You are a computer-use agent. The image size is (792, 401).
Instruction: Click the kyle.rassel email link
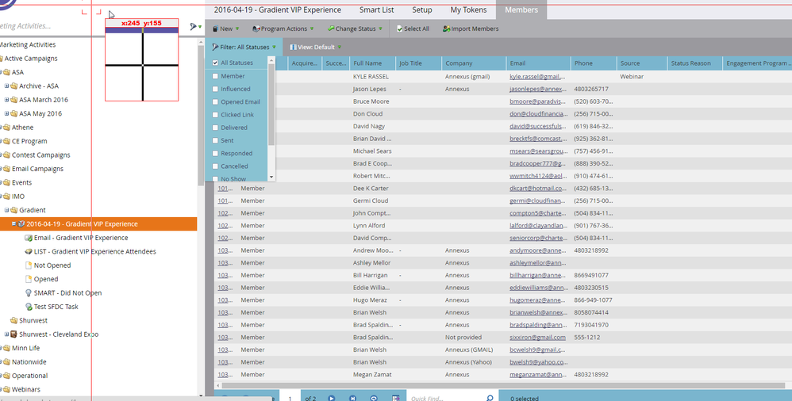coord(537,77)
